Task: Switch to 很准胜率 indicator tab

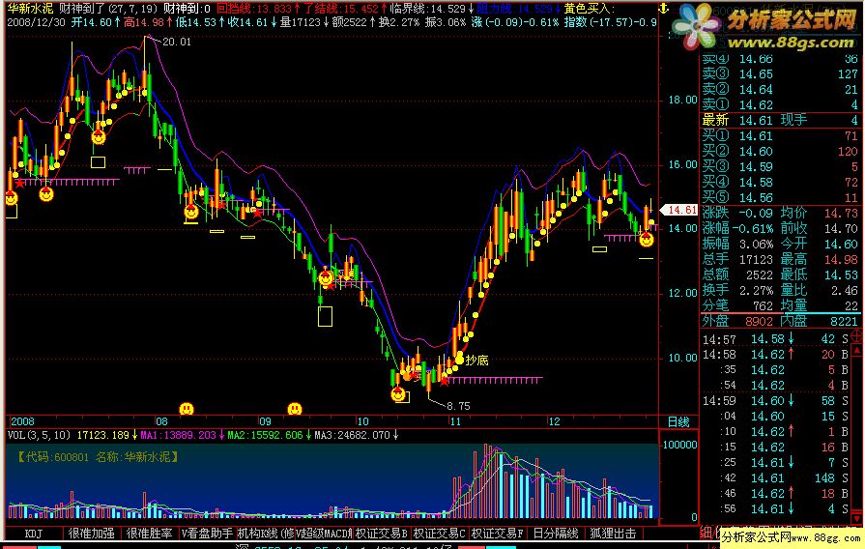Action: click(149, 534)
